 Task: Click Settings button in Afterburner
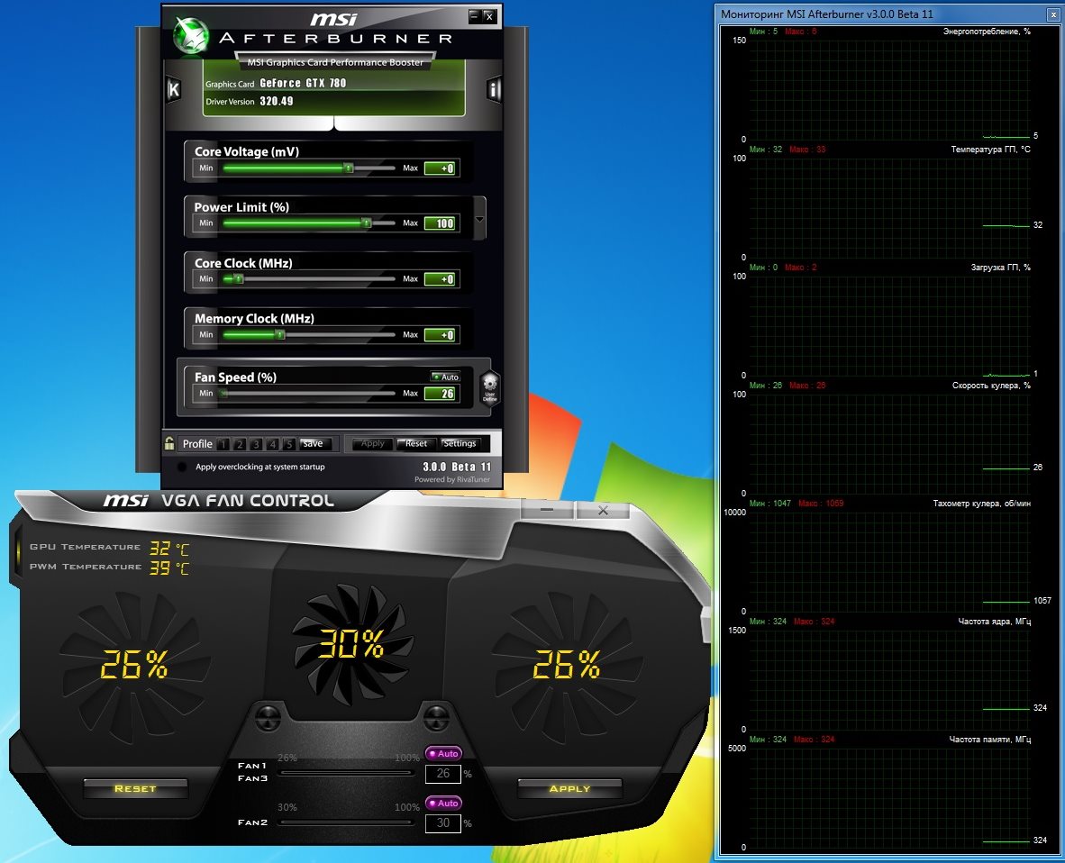point(460,443)
